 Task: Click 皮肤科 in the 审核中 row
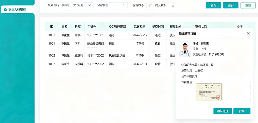(x=79, y=55)
